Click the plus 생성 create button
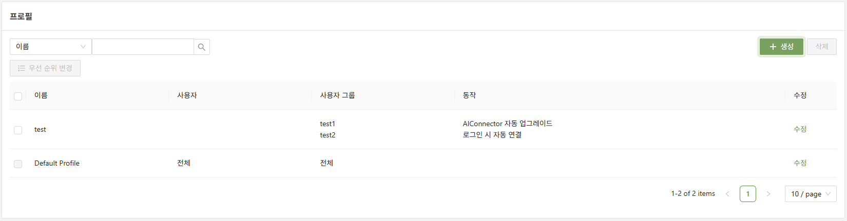This screenshot has width=847, height=221. tap(781, 47)
